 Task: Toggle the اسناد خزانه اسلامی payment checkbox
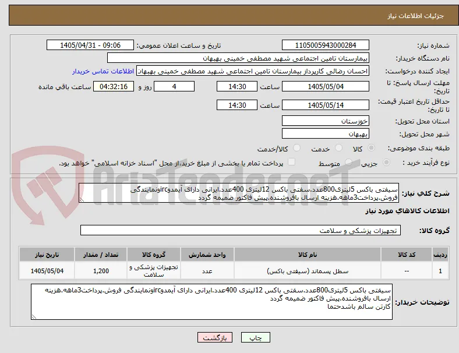click(x=292, y=162)
